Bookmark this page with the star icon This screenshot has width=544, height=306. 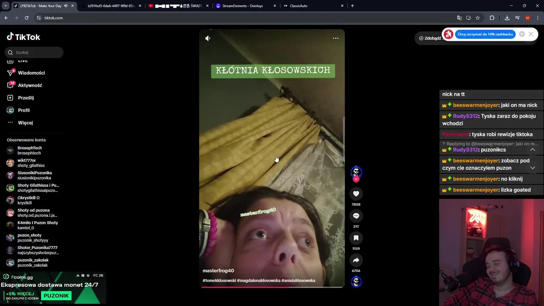coord(478,18)
